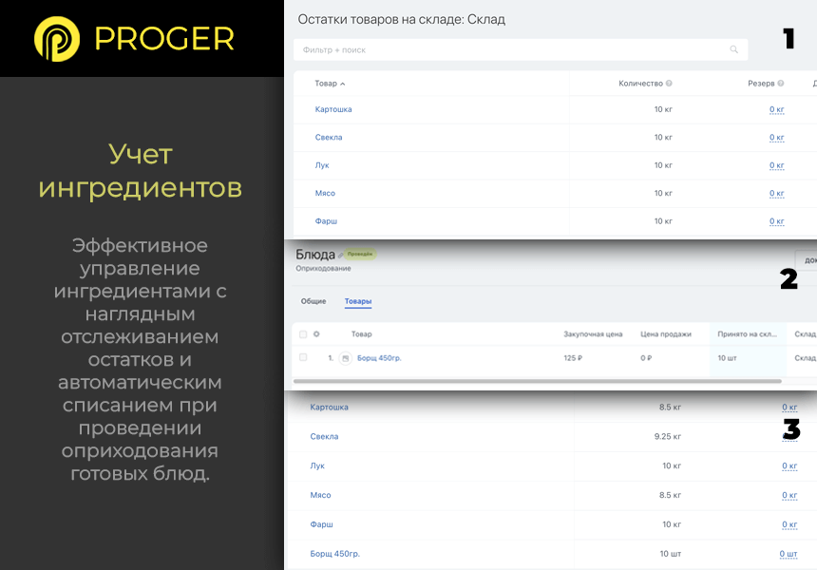Screen dimensions: 817x570
Task: Open the Картошка item with 10 кг
Action: (x=333, y=109)
